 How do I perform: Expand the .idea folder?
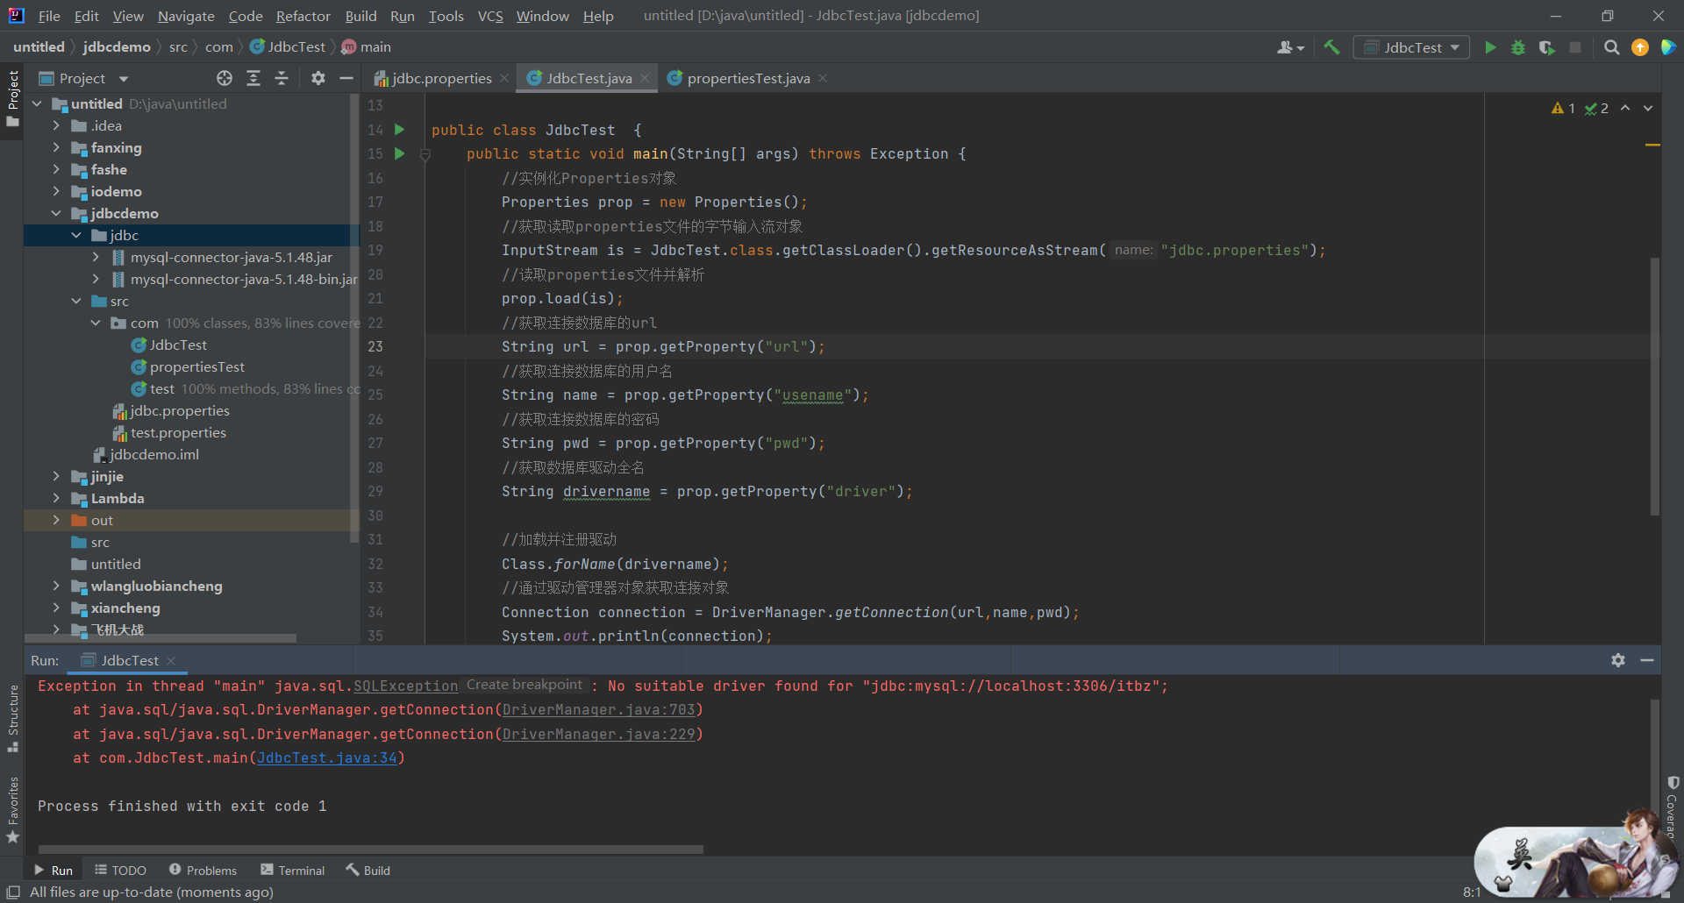click(56, 125)
